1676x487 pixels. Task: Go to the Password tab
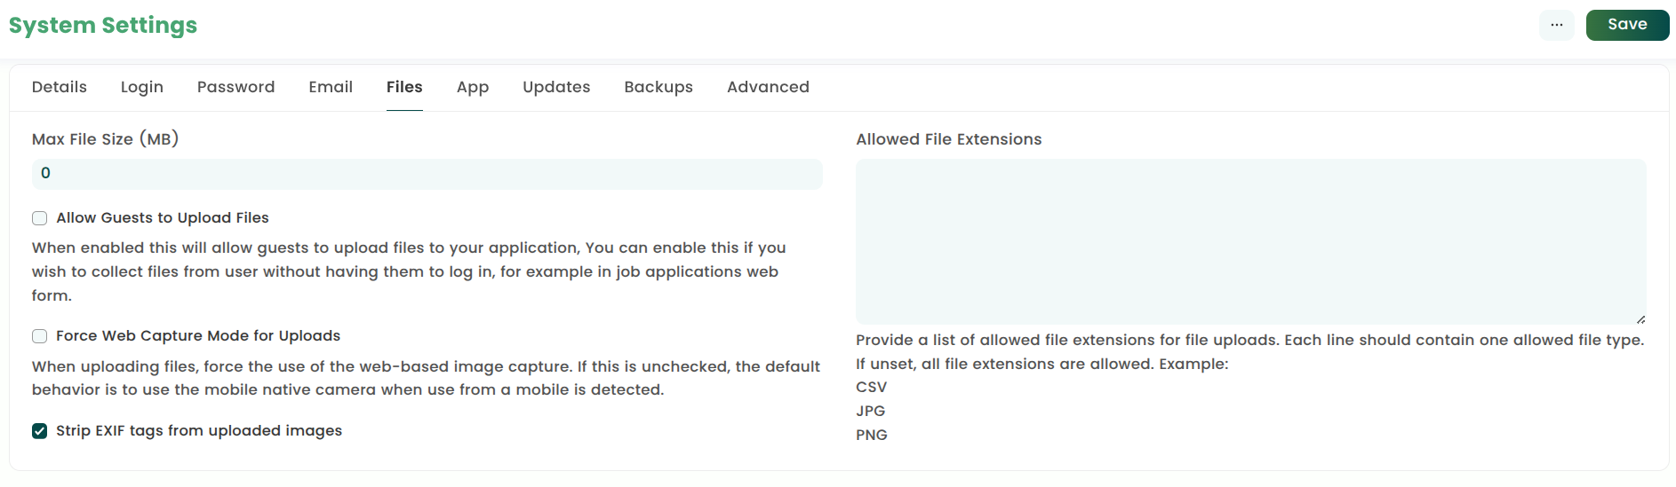[x=235, y=87]
